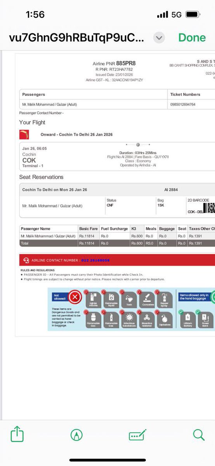
Task: Activate the Markup pen icon
Action: coord(77,435)
